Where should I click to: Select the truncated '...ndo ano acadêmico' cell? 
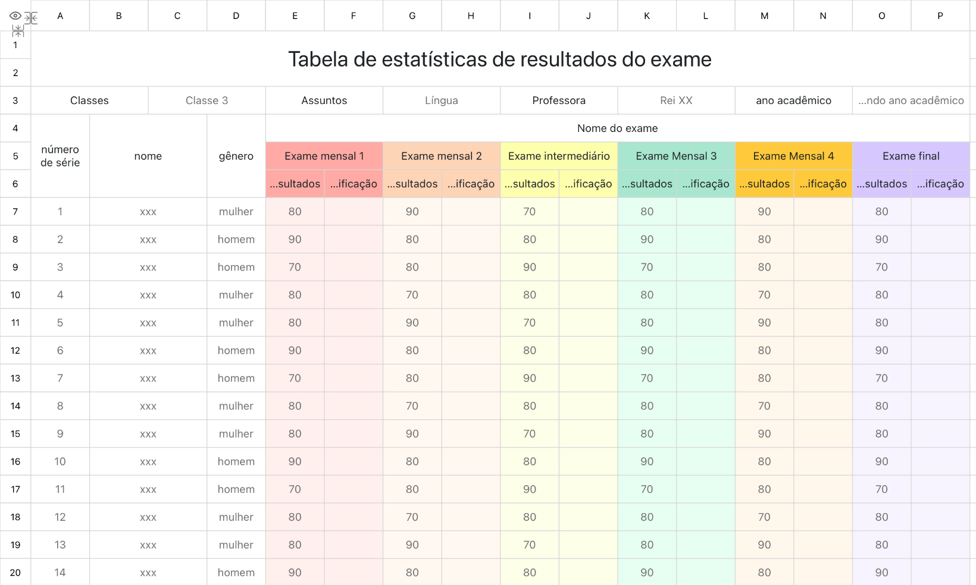(911, 100)
